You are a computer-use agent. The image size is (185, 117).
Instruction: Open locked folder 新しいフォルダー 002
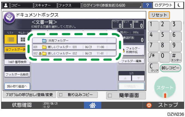click(74, 53)
